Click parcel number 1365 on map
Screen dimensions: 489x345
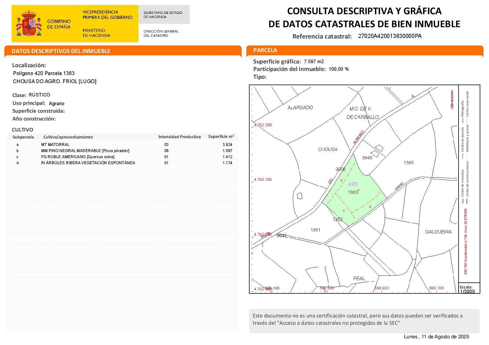click(409, 163)
